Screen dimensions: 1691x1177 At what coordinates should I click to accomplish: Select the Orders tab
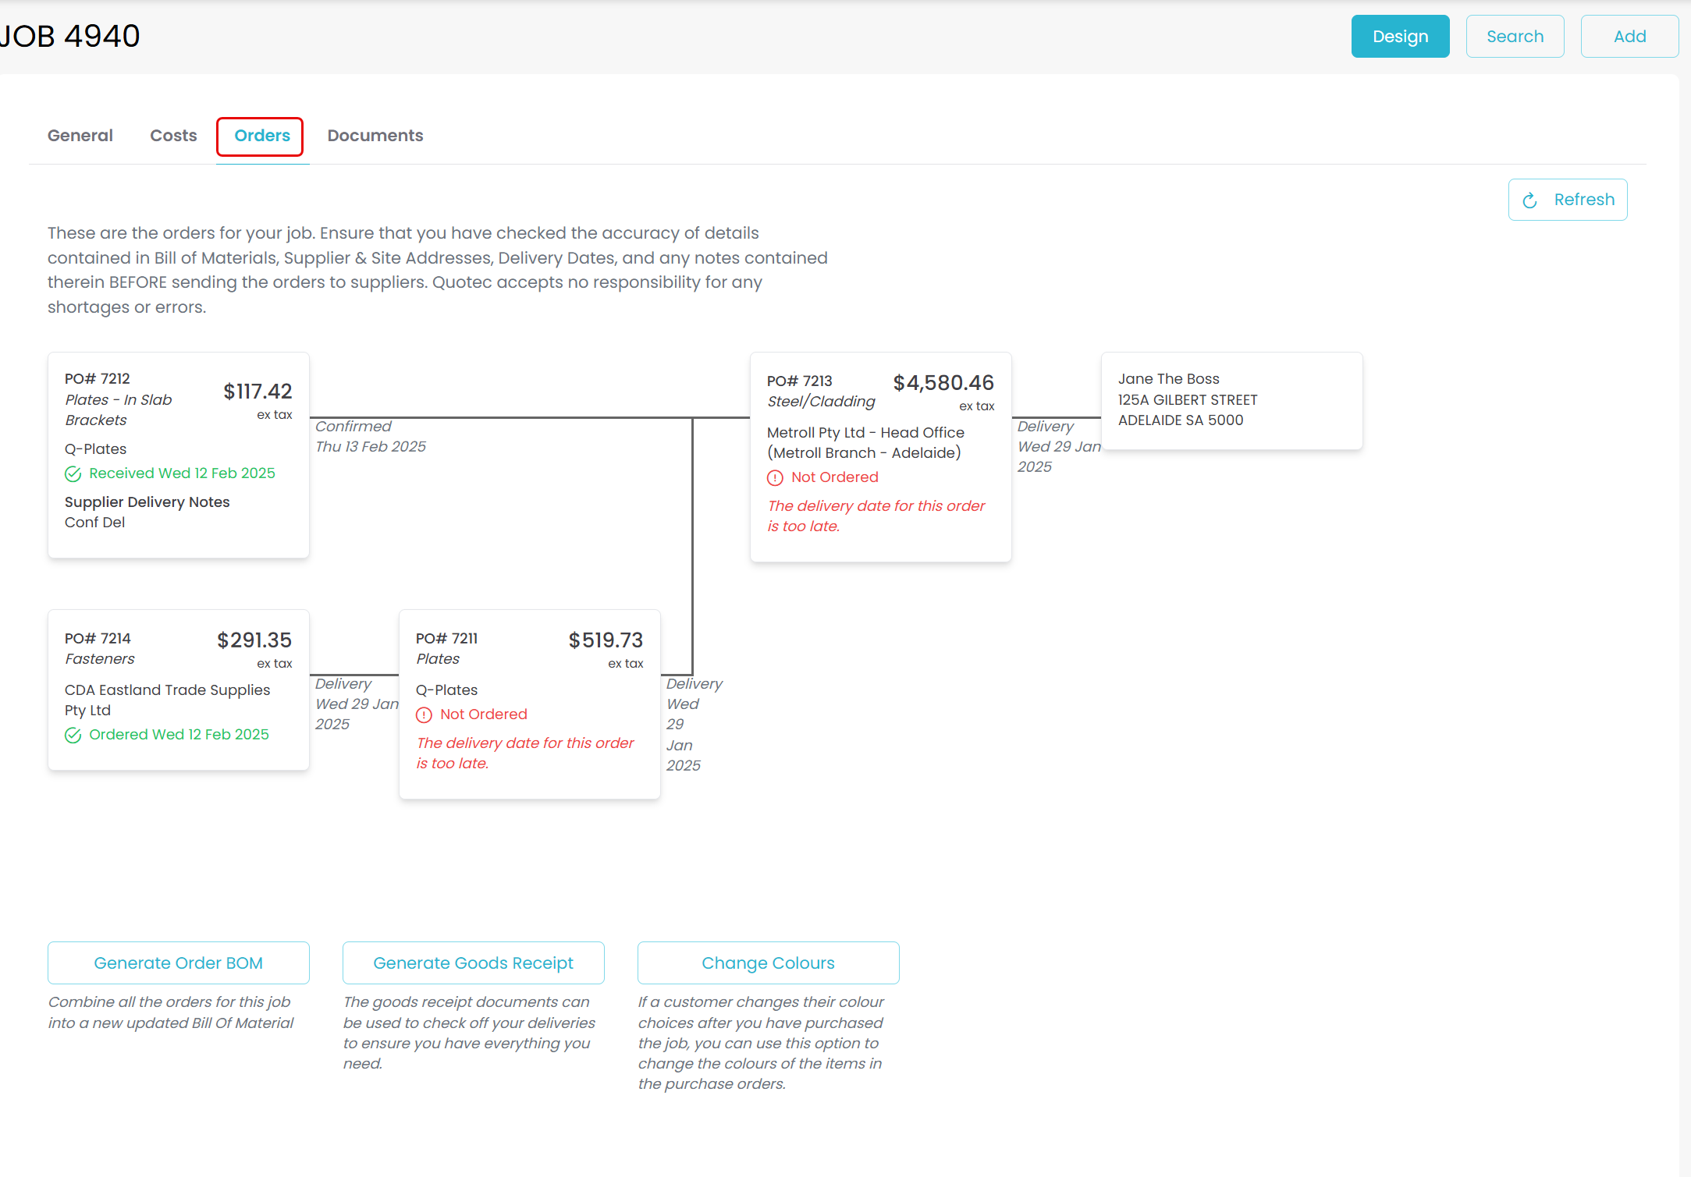pyautogui.click(x=261, y=136)
